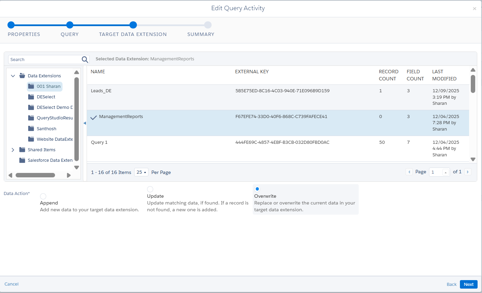Select the Overwrite radio button
The image size is (482, 293).
257,189
